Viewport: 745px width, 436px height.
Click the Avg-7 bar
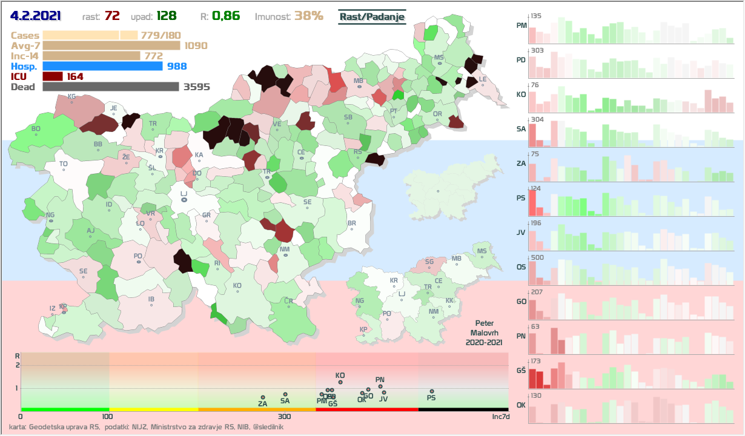pos(111,45)
